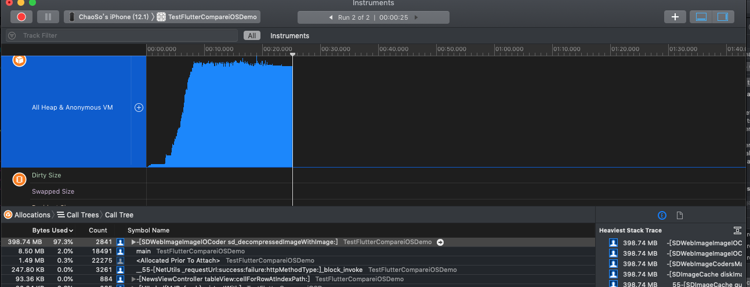750x287 pixels.
Task: Choose target process TestFlutterCompareiOSDemo in toolbar
Action: [x=207, y=17]
